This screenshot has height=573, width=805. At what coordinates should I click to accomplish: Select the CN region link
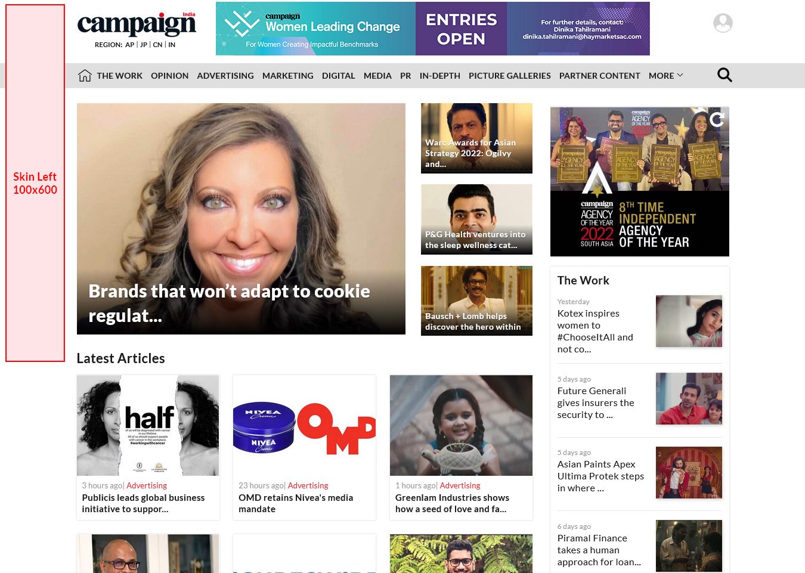157,45
